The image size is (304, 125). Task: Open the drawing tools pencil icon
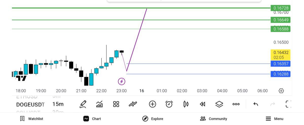(x=83, y=104)
